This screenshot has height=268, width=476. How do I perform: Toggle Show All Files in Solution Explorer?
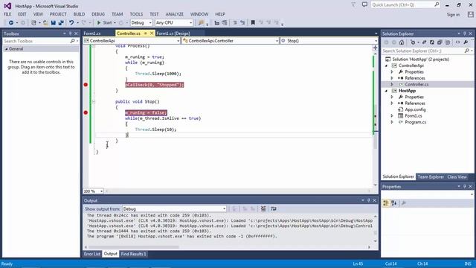click(448, 42)
